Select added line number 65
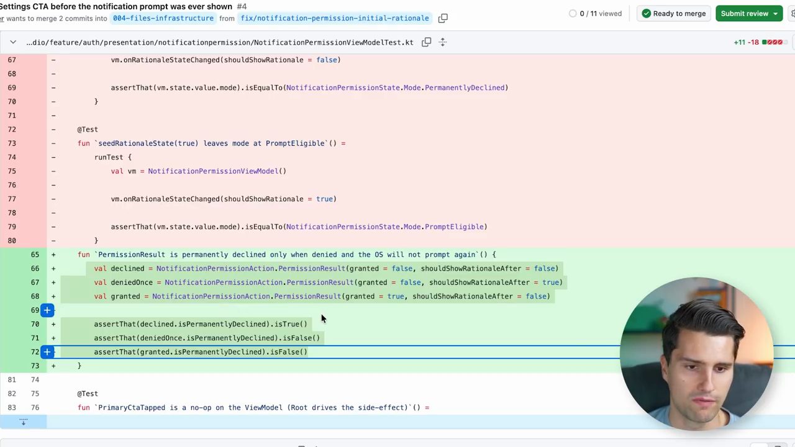Viewport: 795px width, 447px height. [x=35, y=255]
